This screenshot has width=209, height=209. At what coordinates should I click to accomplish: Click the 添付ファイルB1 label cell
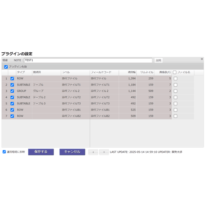[75, 110]
